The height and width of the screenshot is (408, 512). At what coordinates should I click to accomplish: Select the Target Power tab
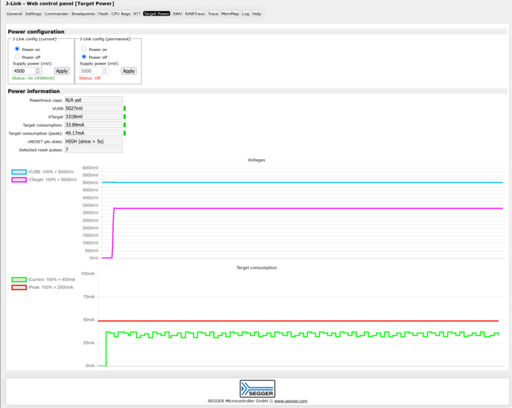157,14
